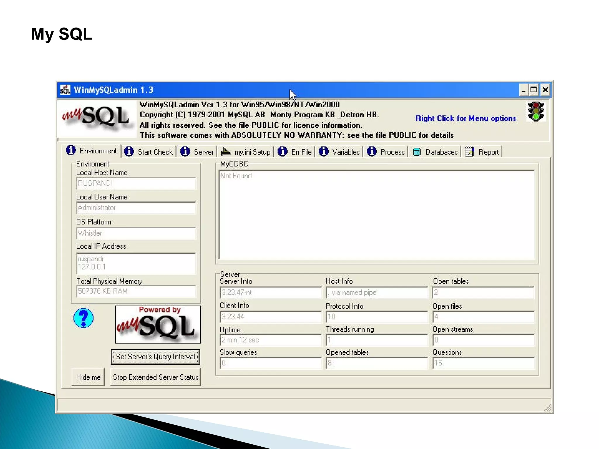
Task: Click the blue question mark help icon
Action: (x=83, y=318)
